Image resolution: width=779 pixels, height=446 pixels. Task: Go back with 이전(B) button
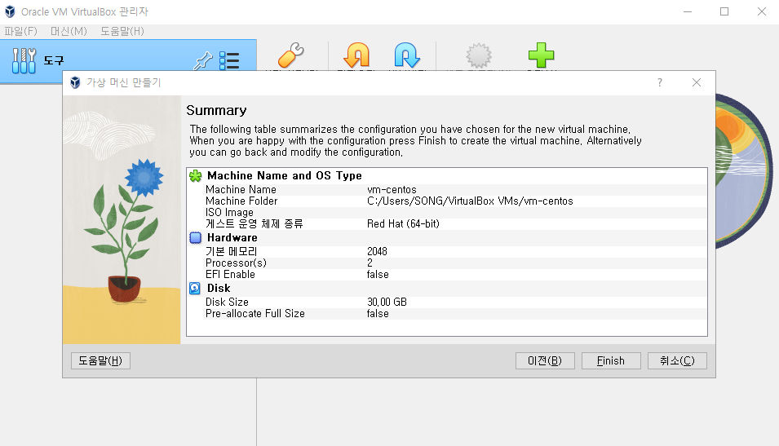pyautogui.click(x=545, y=360)
